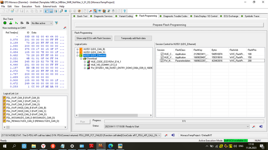Select FGL_KWP_CAN_B (KWP_CAN_B) link
268x150 pixels.
point(23,98)
